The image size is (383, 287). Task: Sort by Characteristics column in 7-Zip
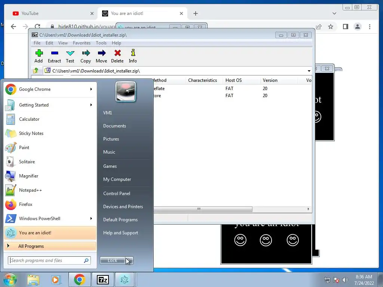tap(202, 80)
